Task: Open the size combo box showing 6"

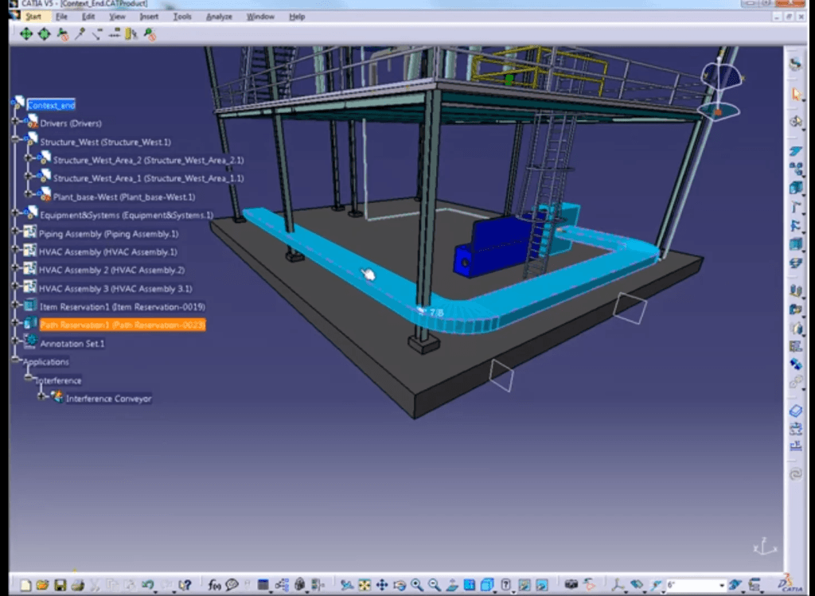Action: [695, 586]
